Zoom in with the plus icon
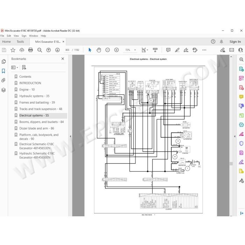 point(117,50)
